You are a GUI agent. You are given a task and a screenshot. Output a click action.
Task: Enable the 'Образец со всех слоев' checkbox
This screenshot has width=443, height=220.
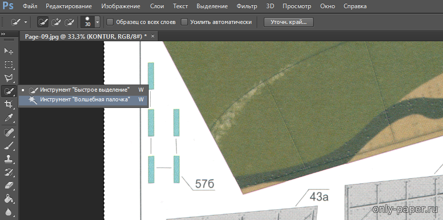[110, 22]
